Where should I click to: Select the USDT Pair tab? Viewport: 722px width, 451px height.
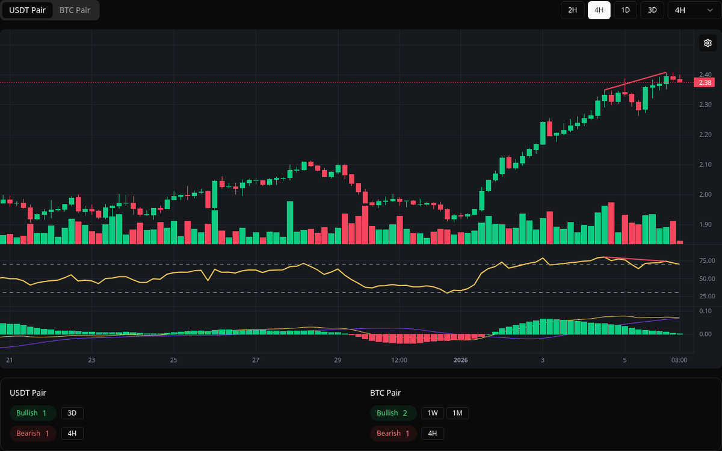pos(27,10)
